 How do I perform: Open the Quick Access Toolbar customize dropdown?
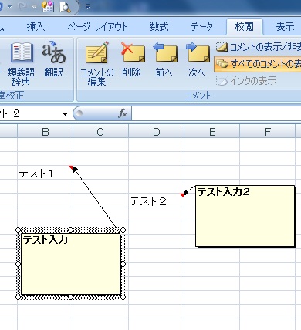tap(87, 7)
